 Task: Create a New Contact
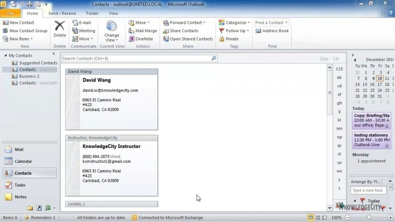click(18, 23)
